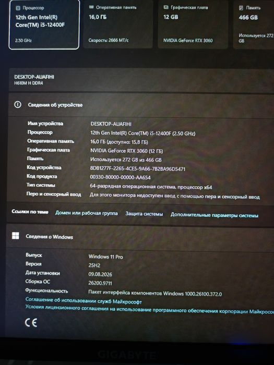Open Защита системы link

click(144, 214)
